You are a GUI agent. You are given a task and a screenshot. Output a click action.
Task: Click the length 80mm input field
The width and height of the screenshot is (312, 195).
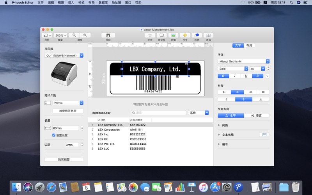tap(66, 128)
